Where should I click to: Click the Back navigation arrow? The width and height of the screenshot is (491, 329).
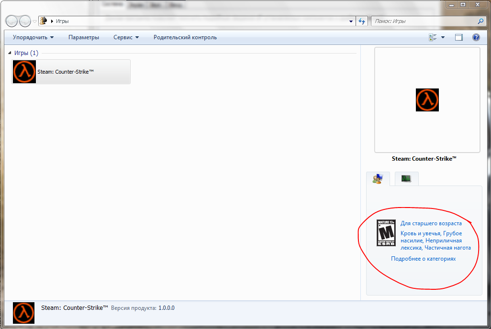tap(11, 22)
